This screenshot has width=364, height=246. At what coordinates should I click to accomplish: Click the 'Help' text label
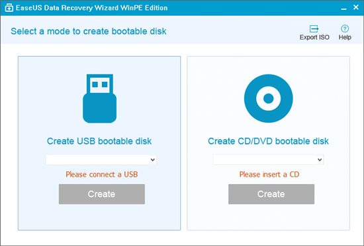[x=345, y=37]
